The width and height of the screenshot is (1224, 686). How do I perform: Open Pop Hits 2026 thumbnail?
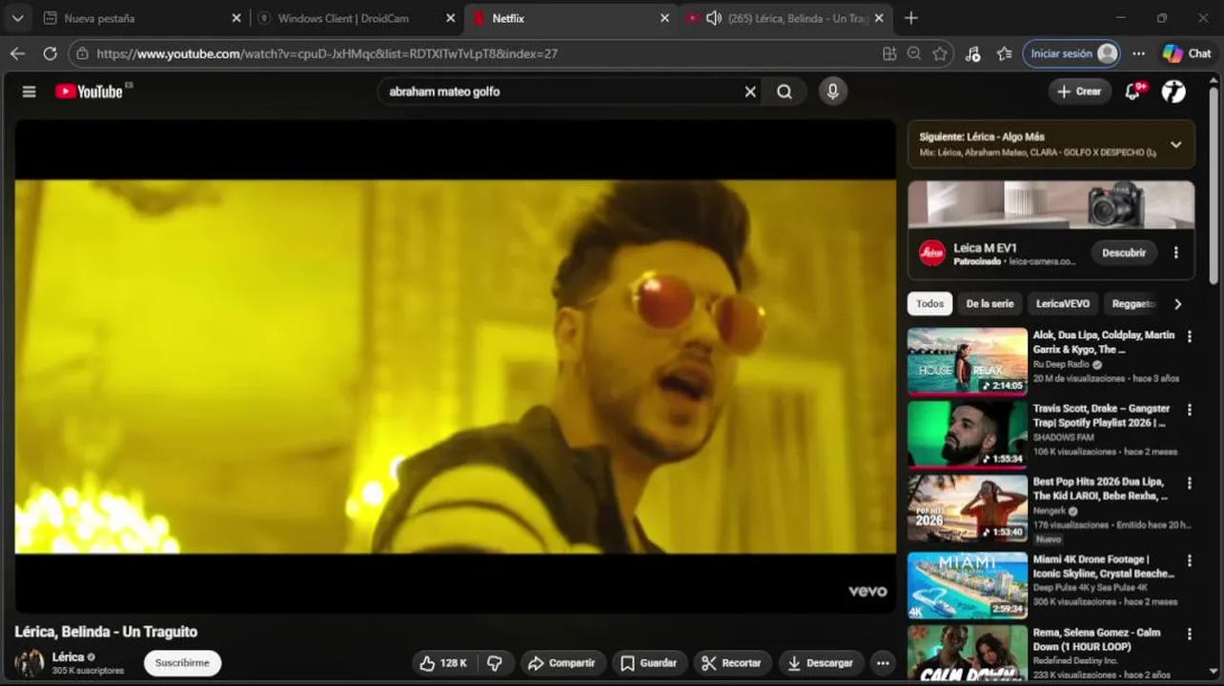tap(968, 508)
